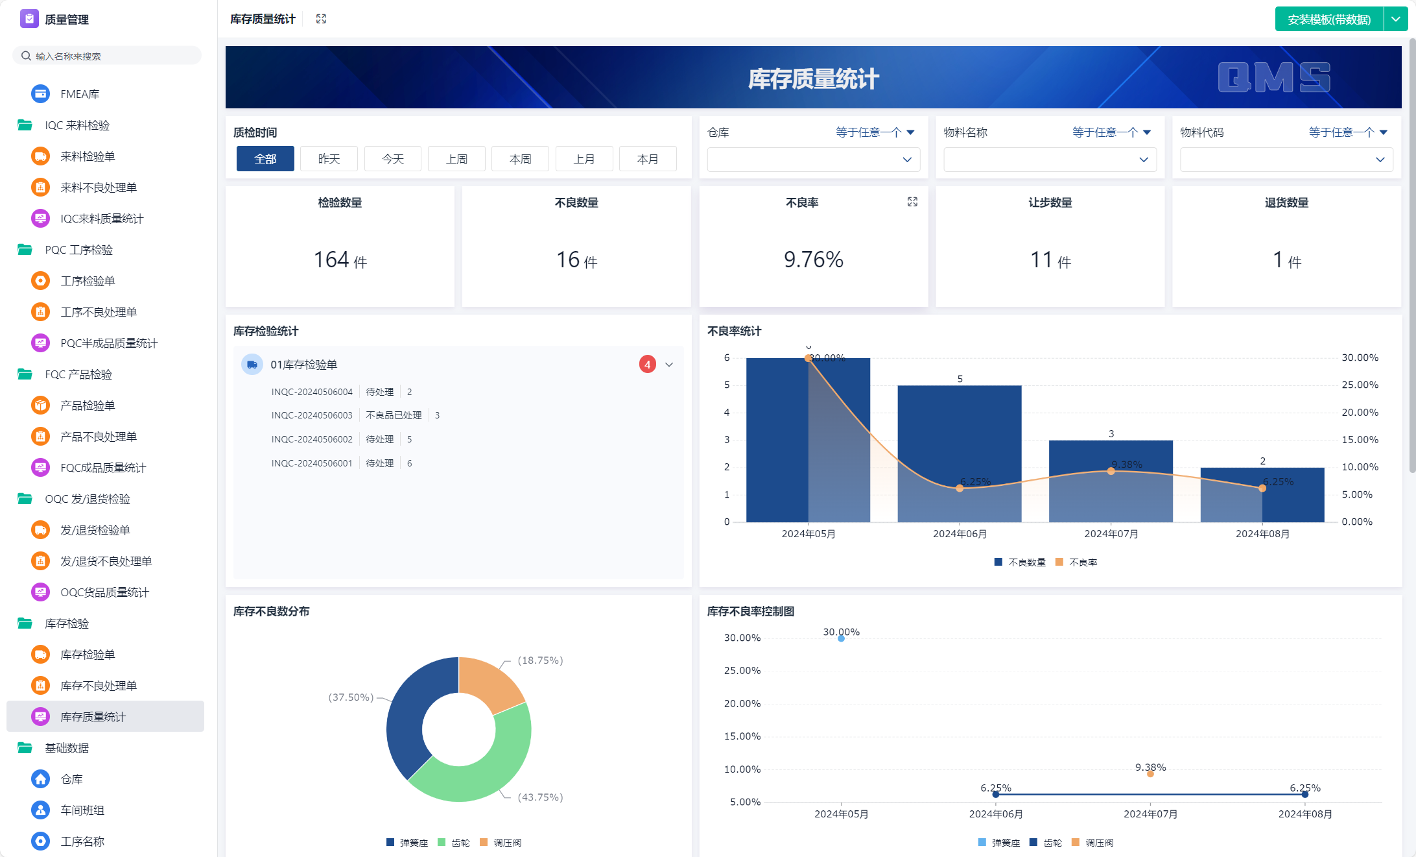The height and width of the screenshot is (857, 1416).
Task: Click the fullscreen icon beside 库存质量统计 title
Action: coord(321,19)
